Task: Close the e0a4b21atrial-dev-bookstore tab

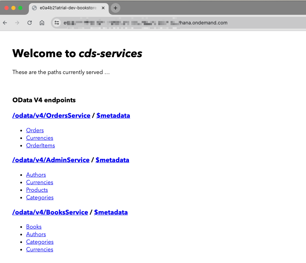Action: point(103,8)
